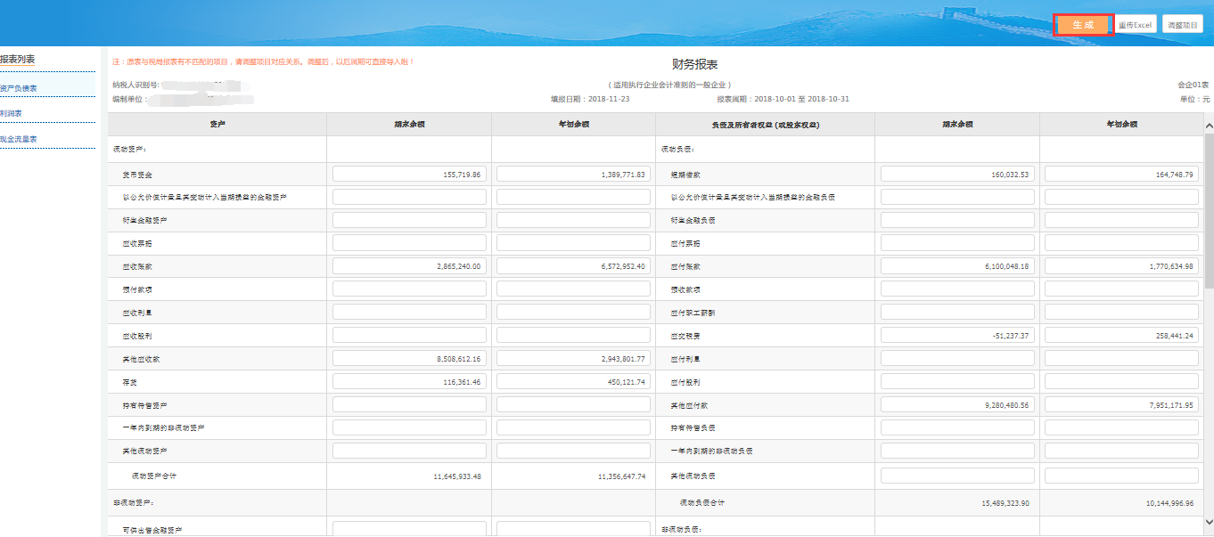Viewport: 1214px width, 537px height.
Task: Click the 流动资产合计 value 11,645,933.48
Action: (x=457, y=476)
